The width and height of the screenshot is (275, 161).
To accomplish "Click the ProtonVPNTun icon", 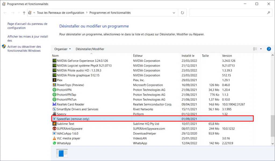I will coord(54,99).
